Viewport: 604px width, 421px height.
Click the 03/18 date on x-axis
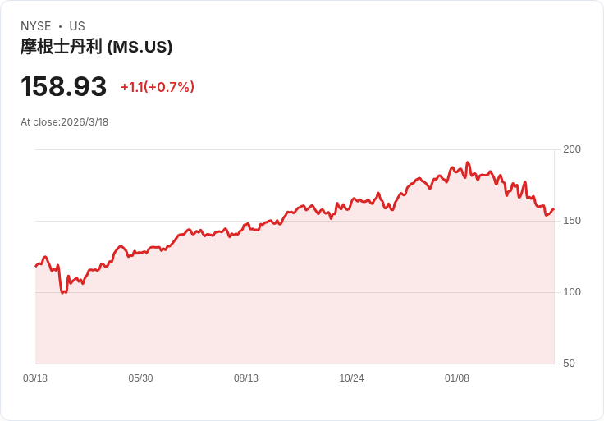click(x=35, y=378)
